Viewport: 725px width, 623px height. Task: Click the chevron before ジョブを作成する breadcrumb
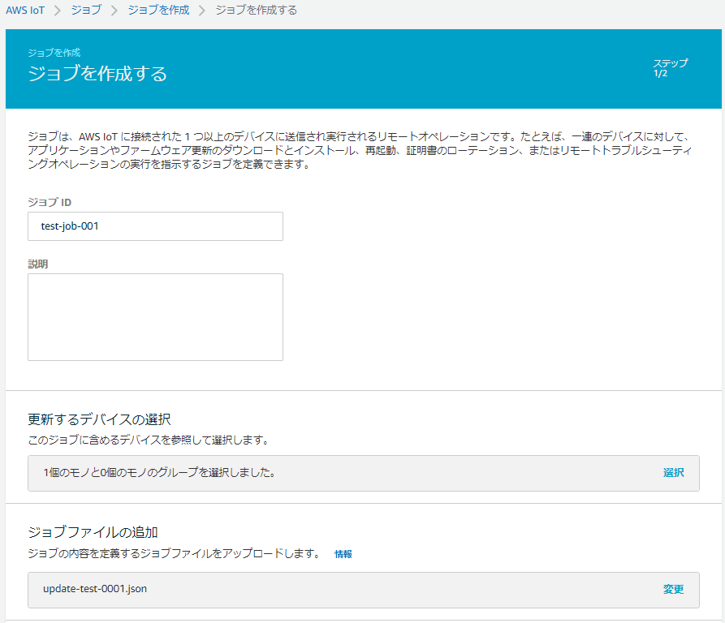(202, 11)
